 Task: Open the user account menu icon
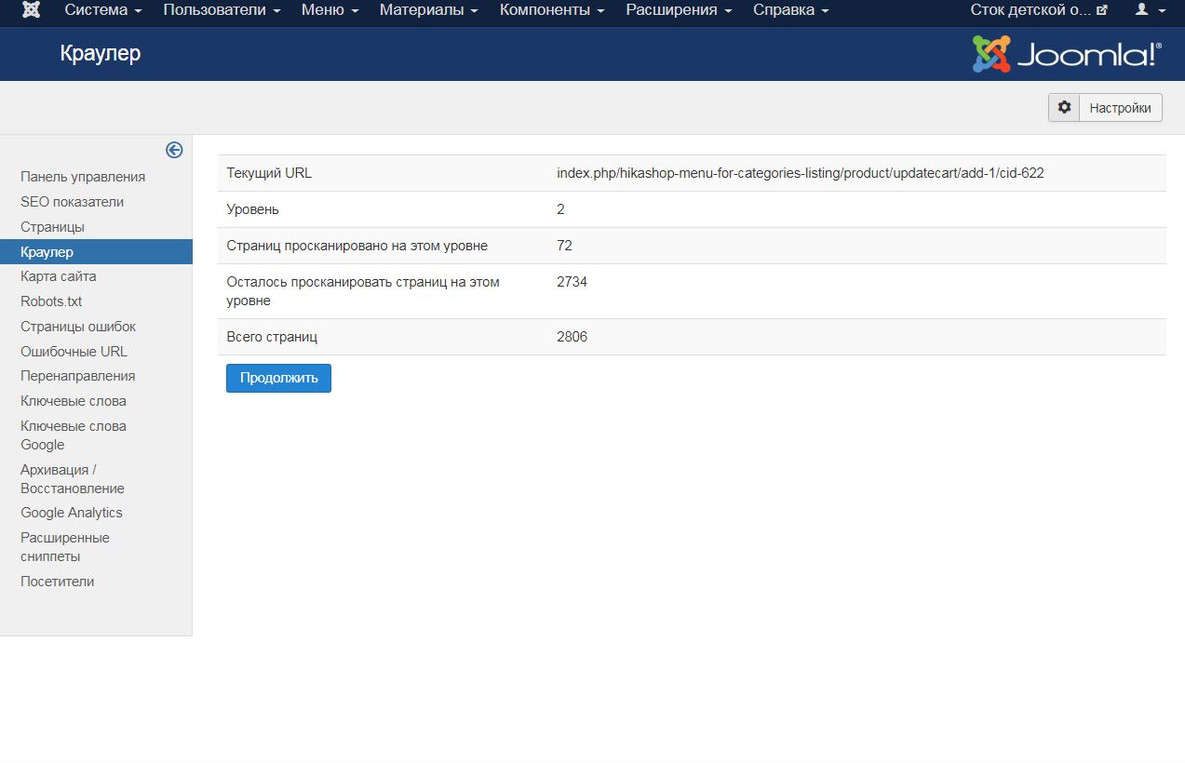[1151, 10]
